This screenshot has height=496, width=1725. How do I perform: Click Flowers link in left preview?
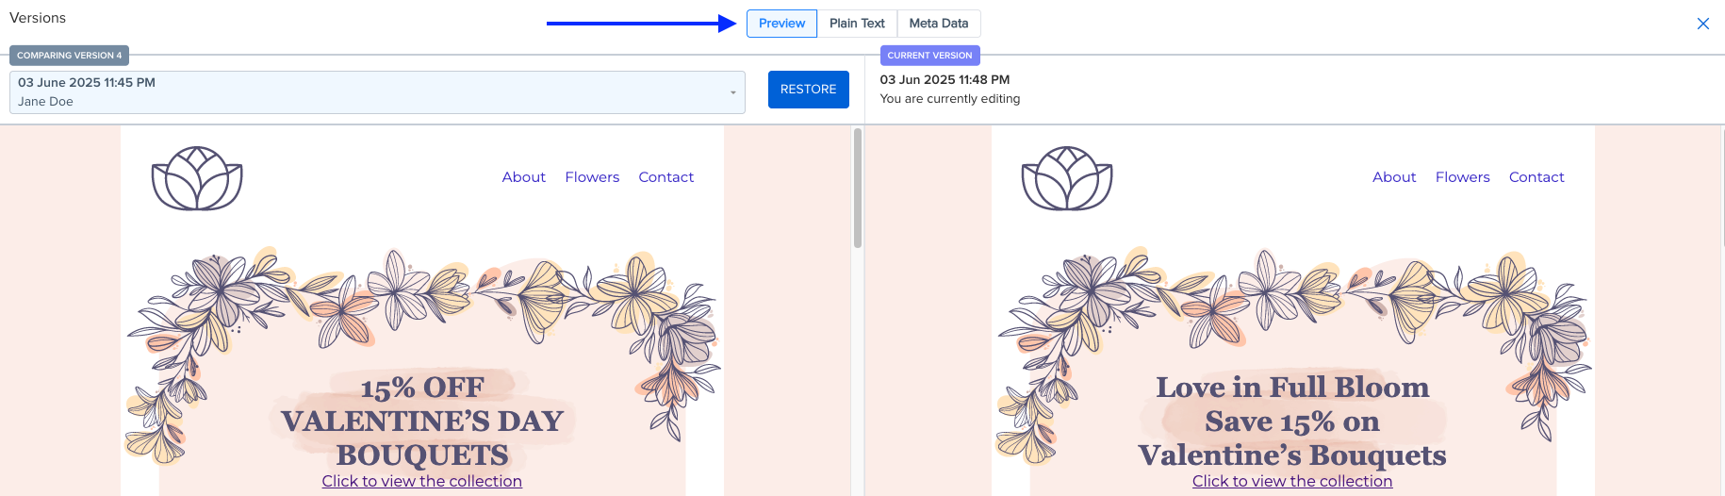[x=592, y=177]
